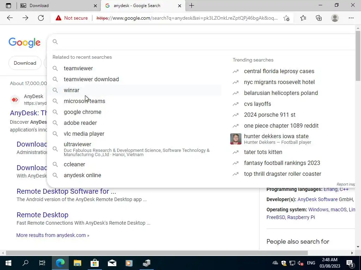
Task: Search trending central florida leprosy cases
Action: click(x=279, y=71)
